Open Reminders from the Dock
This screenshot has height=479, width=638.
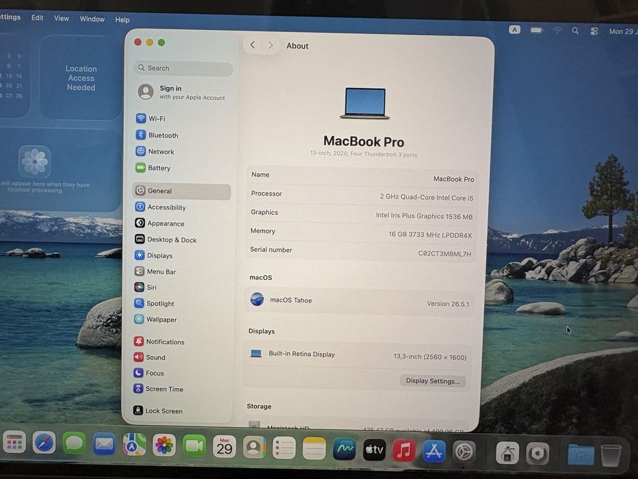(284, 448)
